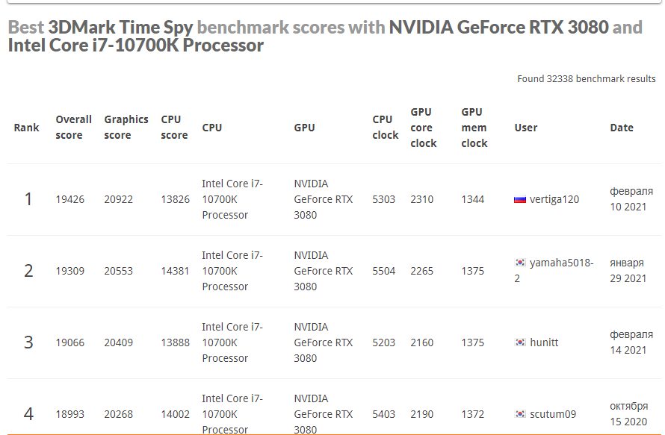Click the CPU clock column header
This screenshot has height=435, width=665.
385,127
